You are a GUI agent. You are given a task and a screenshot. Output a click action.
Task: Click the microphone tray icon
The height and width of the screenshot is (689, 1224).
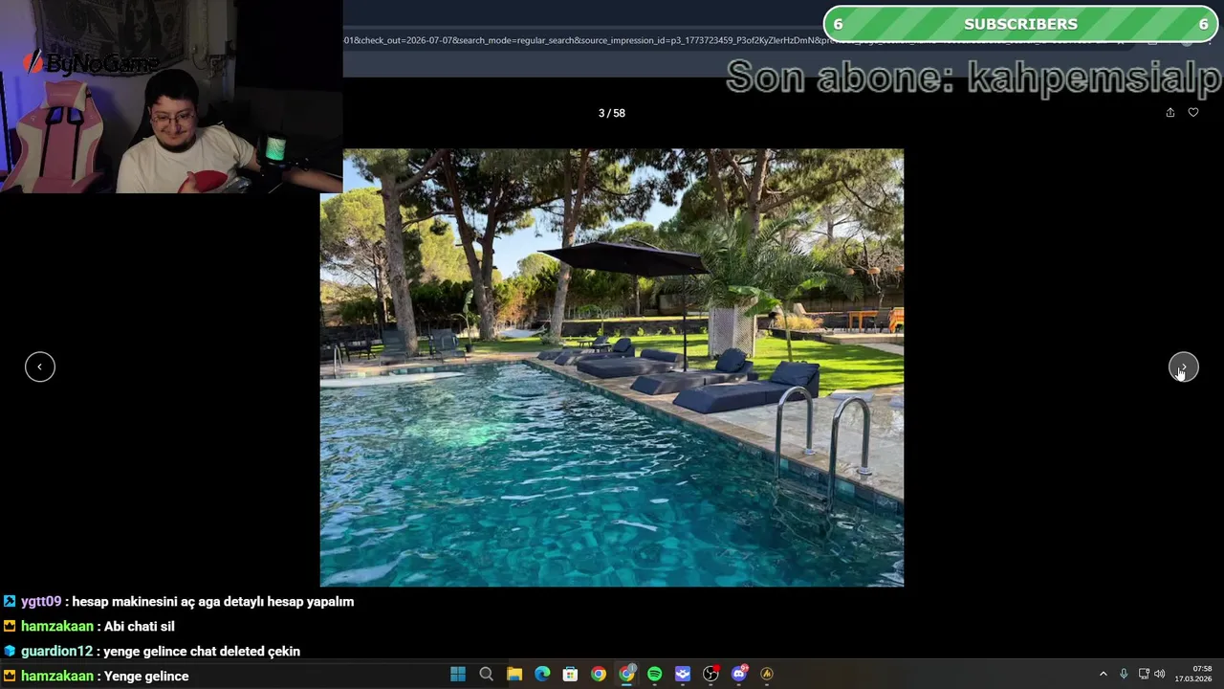coord(1124,674)
